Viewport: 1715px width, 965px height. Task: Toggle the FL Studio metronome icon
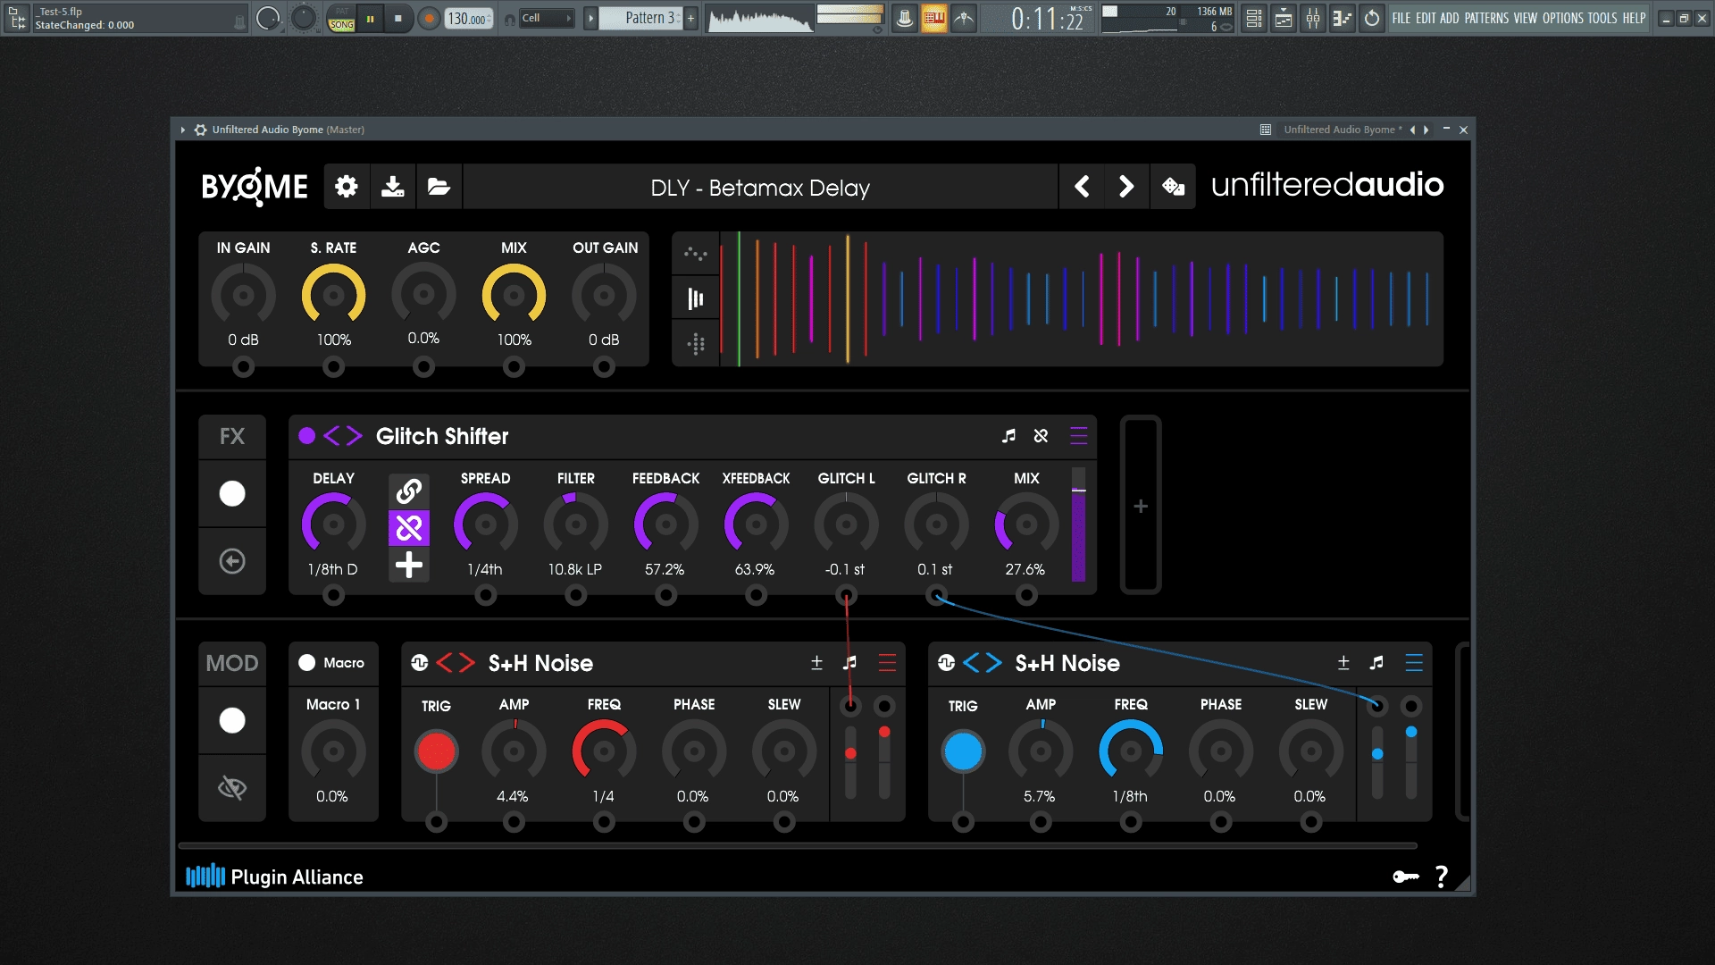905,18
